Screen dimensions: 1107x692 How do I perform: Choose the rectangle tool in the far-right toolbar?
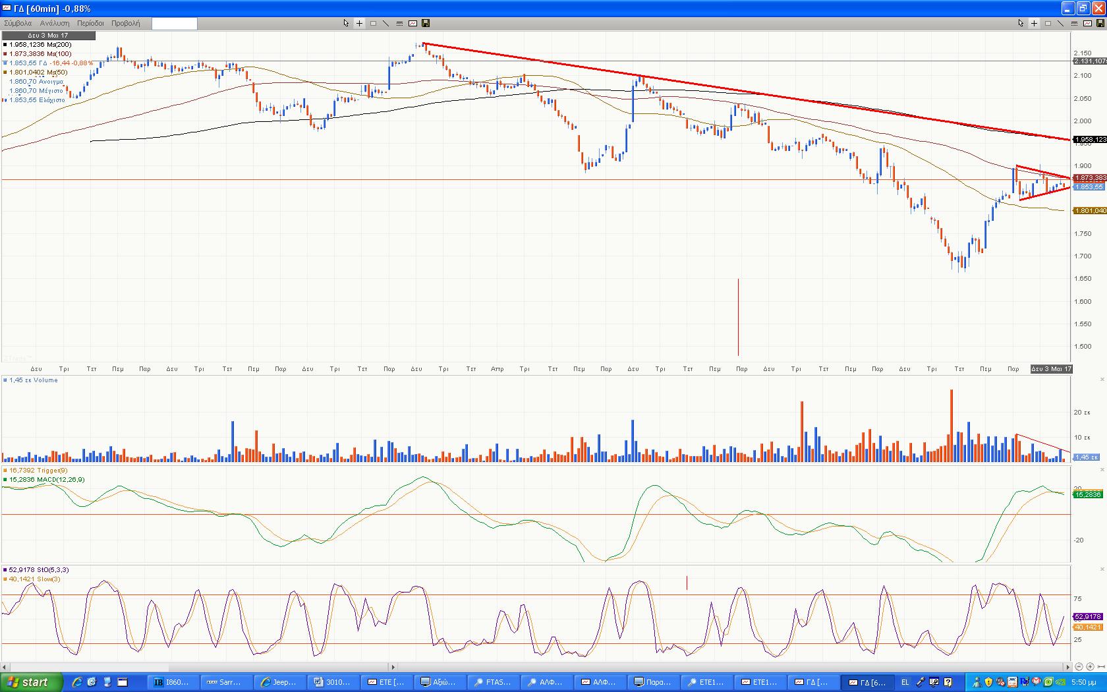pos(1048,23)
